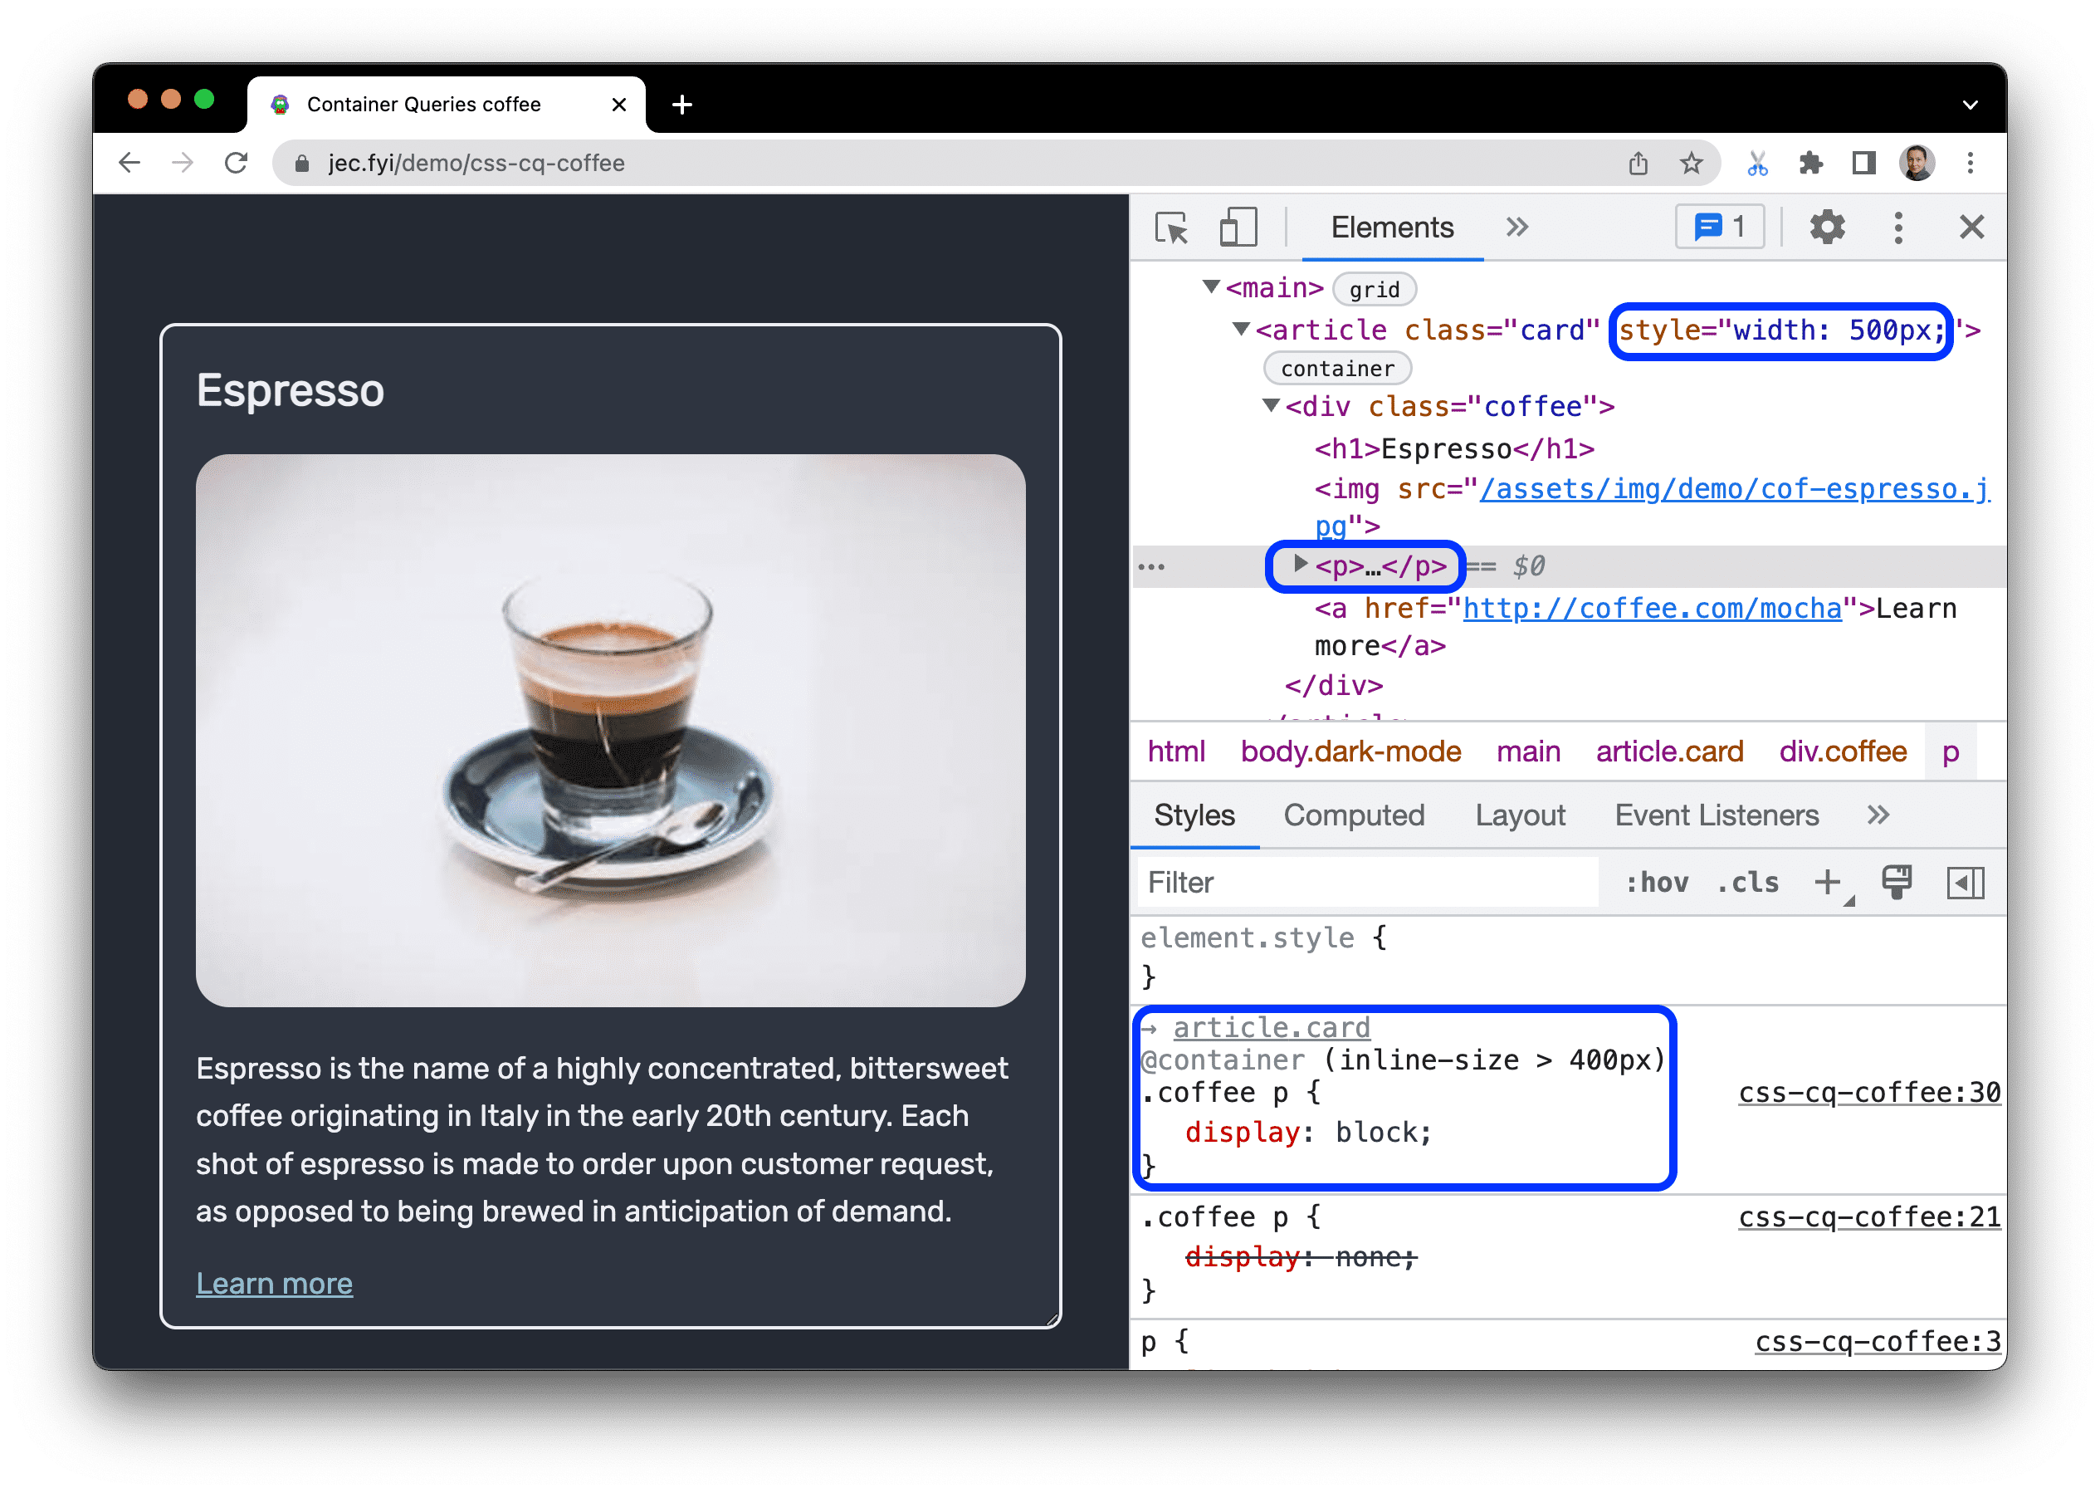The width and height of the screenshot is (2100, 1493).
Task: Switch to the Computed tab
Action: click(1354, 813)
